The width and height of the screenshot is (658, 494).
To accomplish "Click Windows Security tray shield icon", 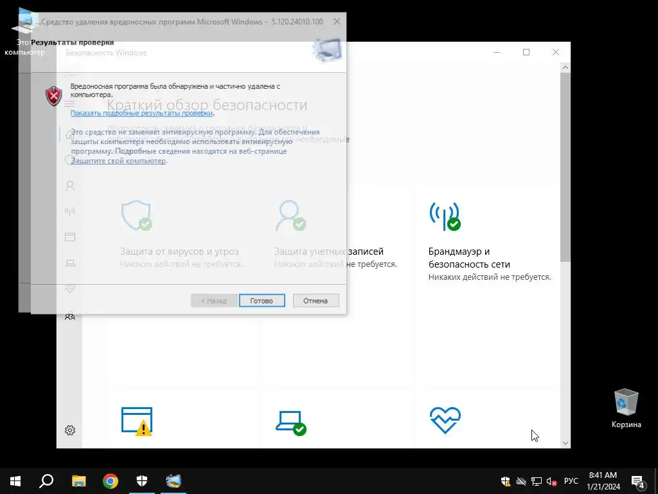I will [x=506, y=481].
